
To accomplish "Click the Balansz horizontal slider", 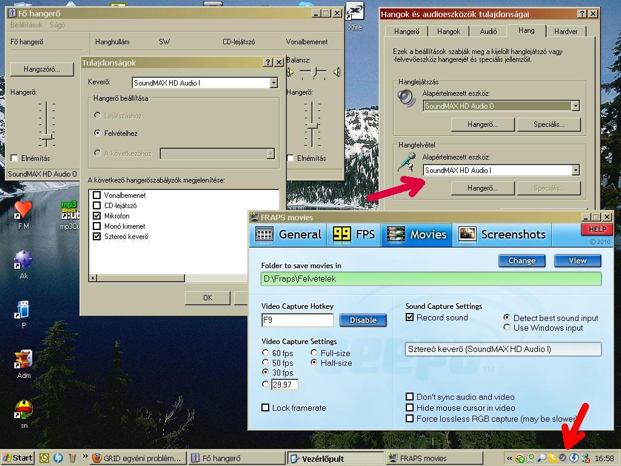I will click(314, 72).
